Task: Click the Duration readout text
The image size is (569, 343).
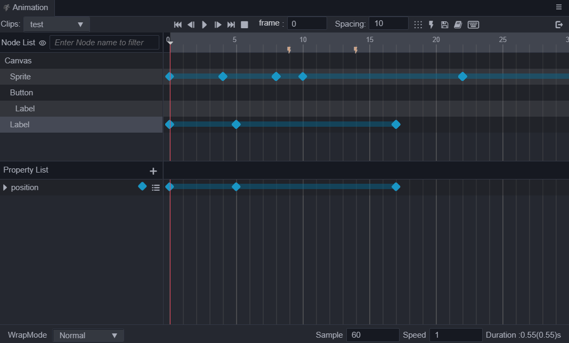Action: (x=523, y=335)
